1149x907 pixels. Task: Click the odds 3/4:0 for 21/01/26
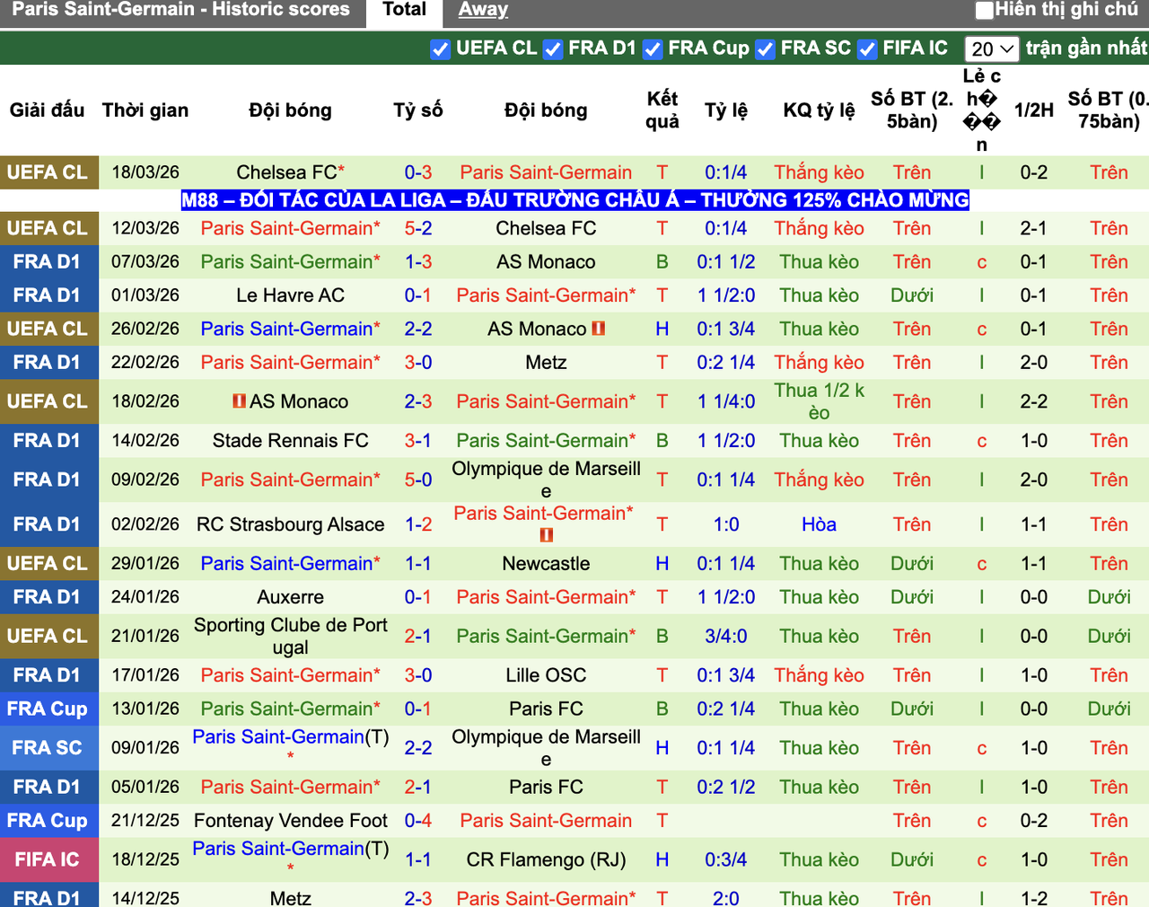click(x=725, y=636)
